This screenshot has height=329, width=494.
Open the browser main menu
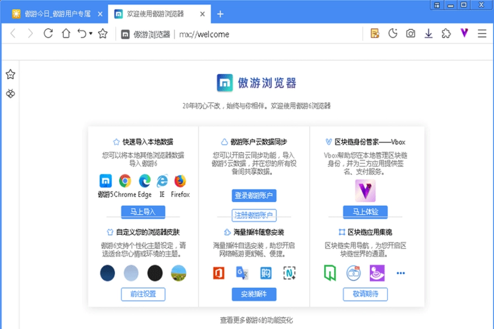(482, 33)
